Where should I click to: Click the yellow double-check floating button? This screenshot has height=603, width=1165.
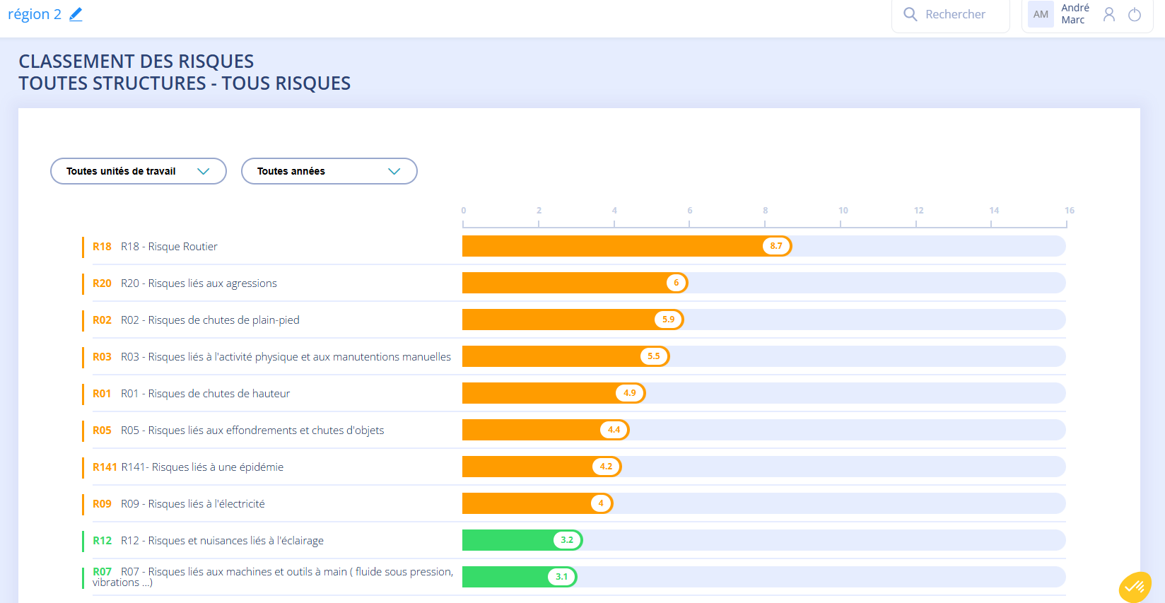(1135, 587)
